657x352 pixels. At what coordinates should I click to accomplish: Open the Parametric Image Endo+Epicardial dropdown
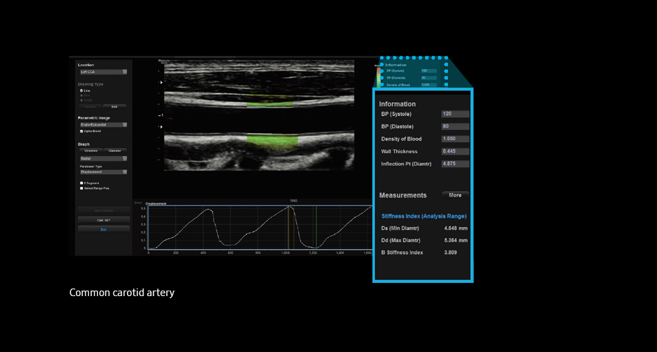tap(104, 125)
